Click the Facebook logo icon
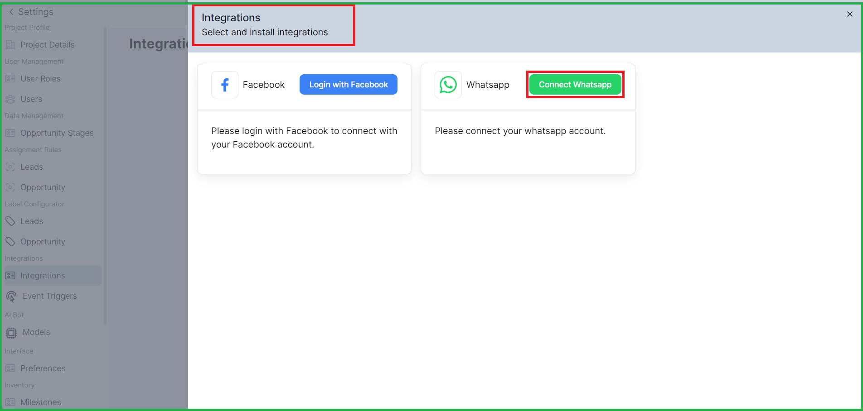This screenshot has height=411, width=863. click(225, 85)
